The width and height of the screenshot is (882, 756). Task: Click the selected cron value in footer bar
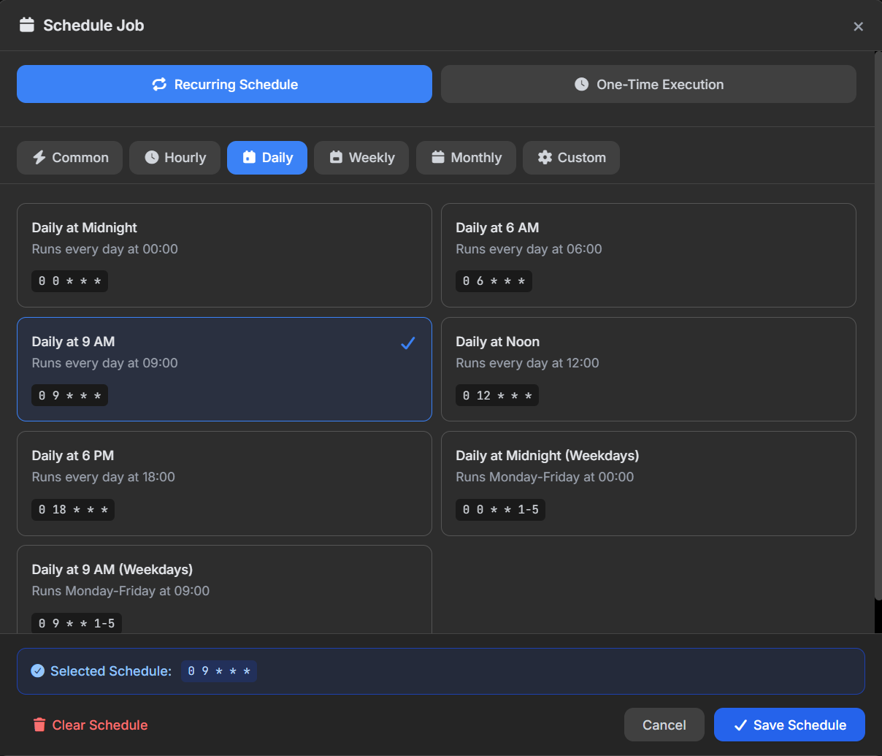click(x=219, y=671)
